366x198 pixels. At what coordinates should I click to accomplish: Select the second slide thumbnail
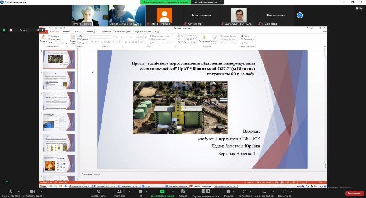[x=59, y=80]
